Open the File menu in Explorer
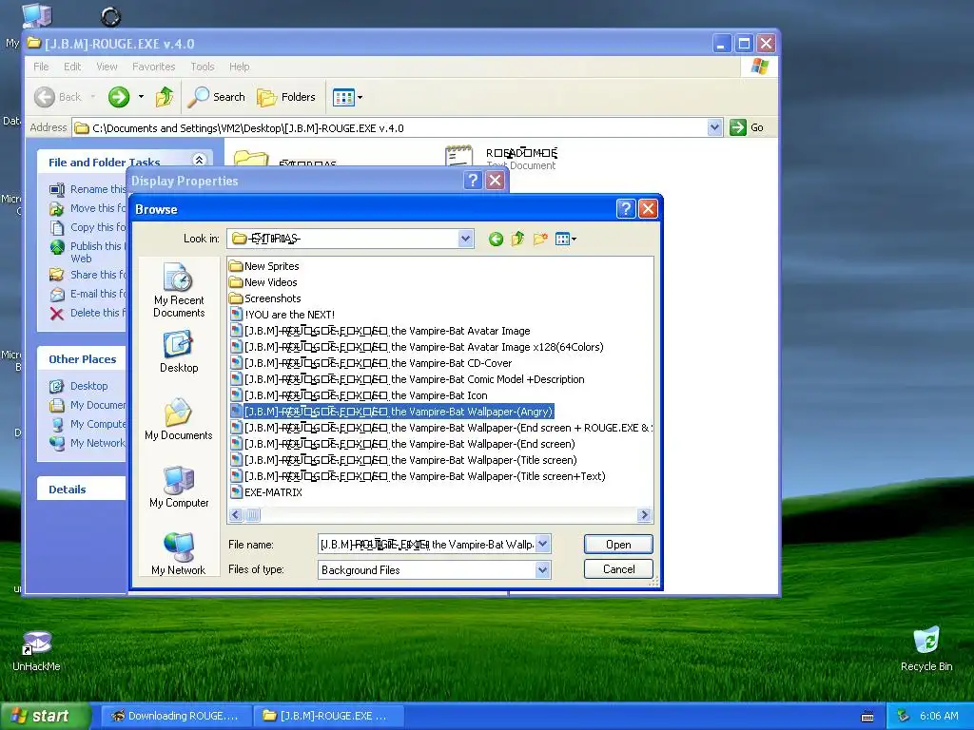Viewport: 974px width, 730px height. pos(41,67)
